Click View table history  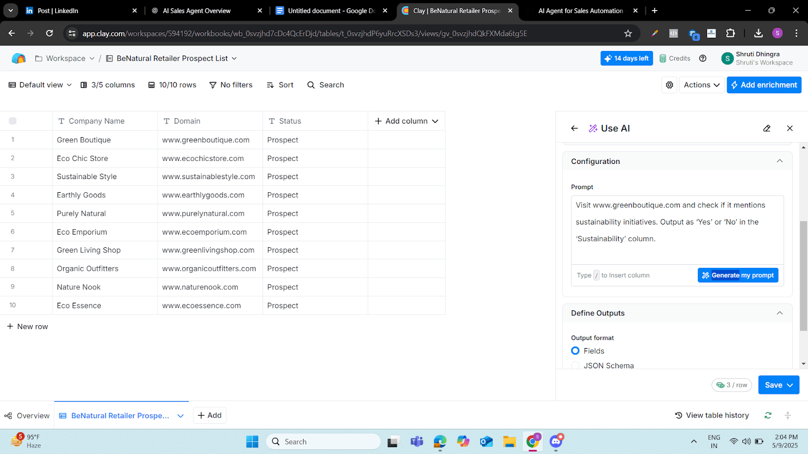[x=712, y=416]
